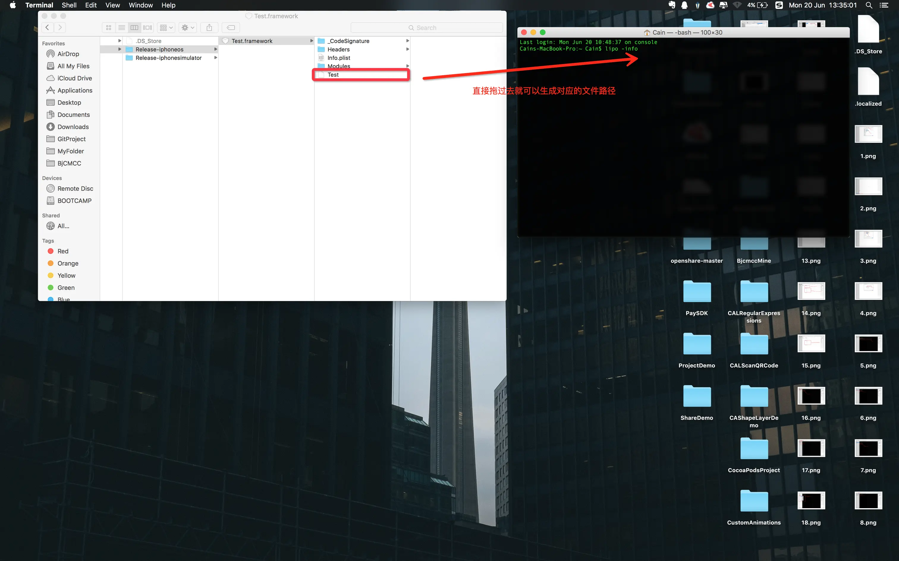This screenshot has height=561, width=899.
Task: Open Spotlight search in menu bar
Action: tap(869, 5)
